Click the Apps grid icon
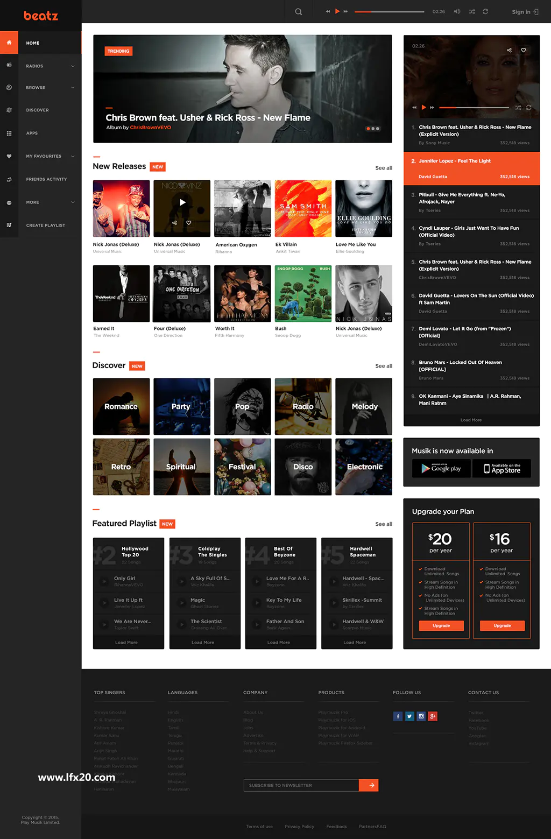Image resolution: width=551 pixels, height=839 pixels. click(x=9, y=133)
